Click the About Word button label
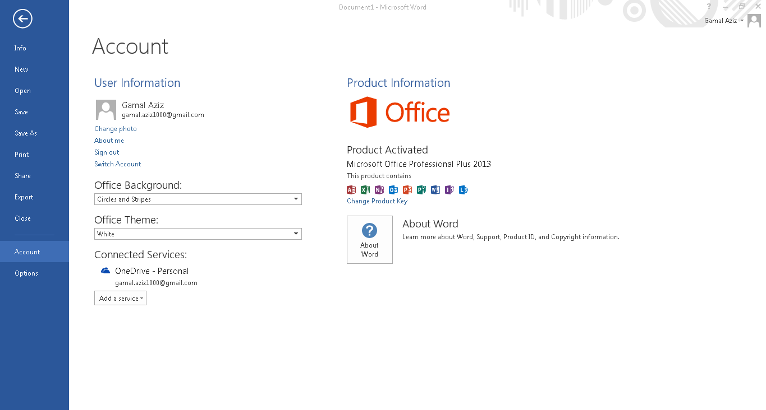 (369, 250)
